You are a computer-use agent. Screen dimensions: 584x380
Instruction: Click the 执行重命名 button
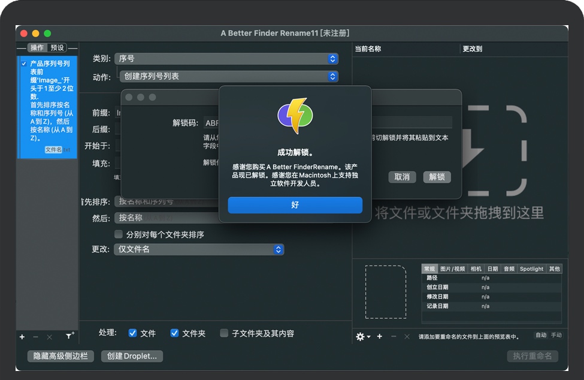click(532, 356)
